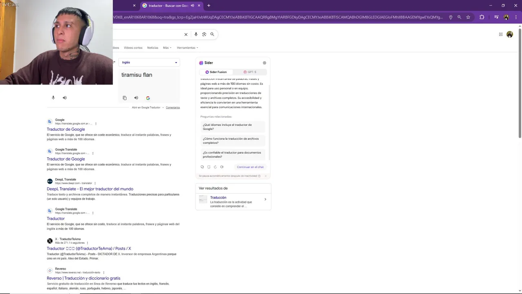522x294 pixels.
Task: Open Reverso Traducción y diccionario gratis
Action: tap(83, 278)
